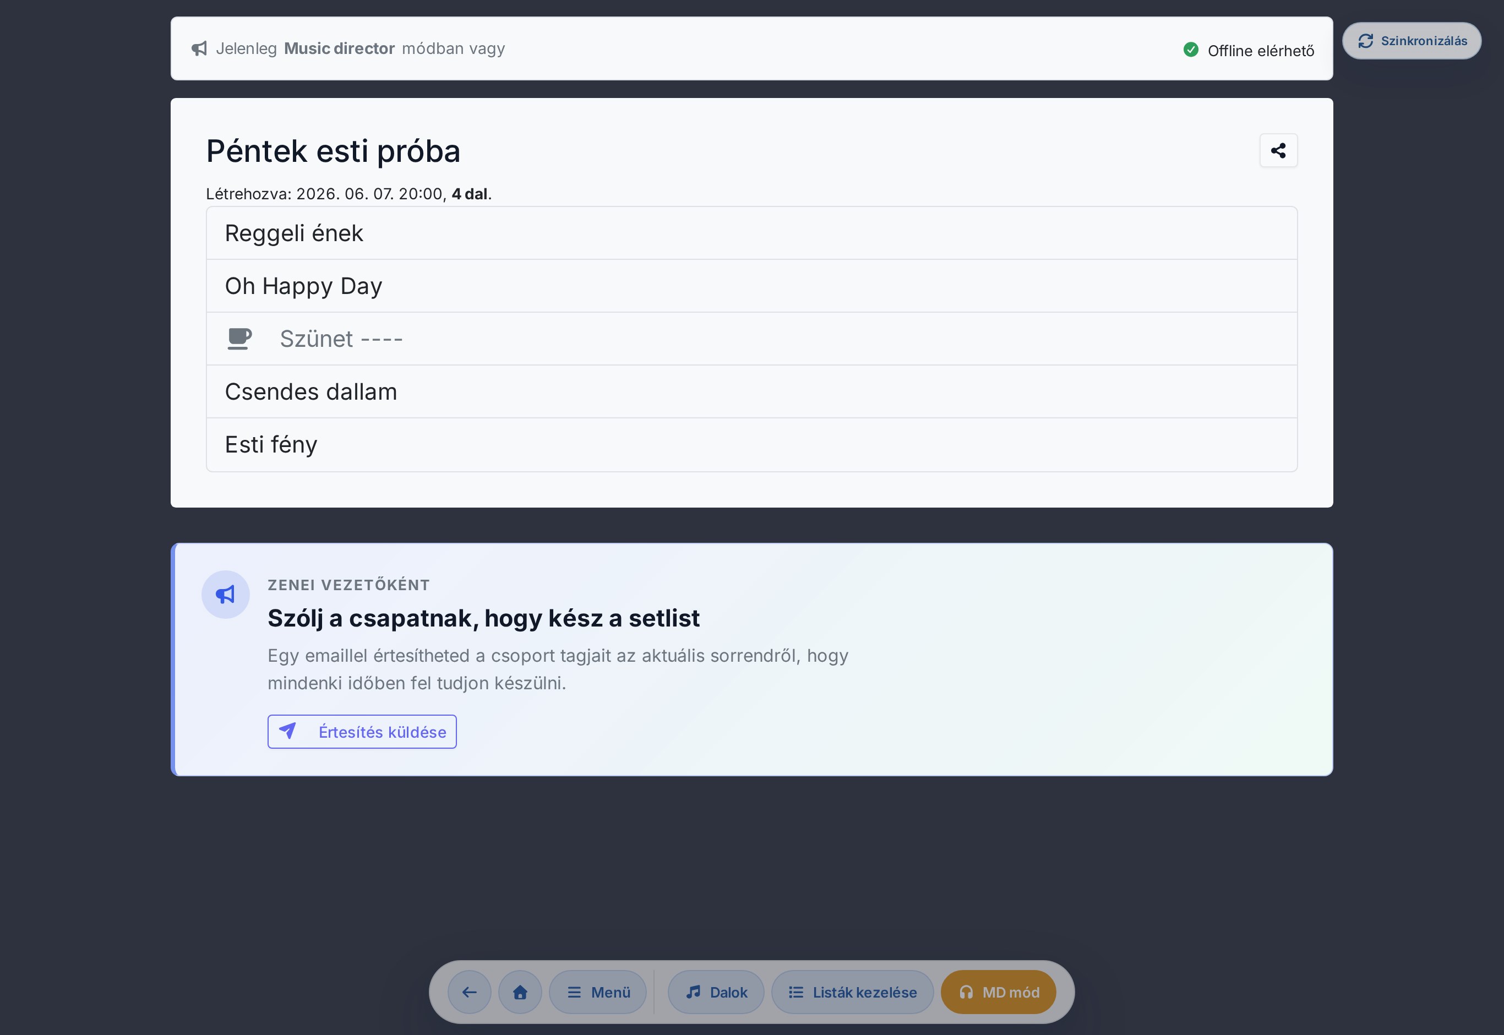This screenshot has height=1035, width=1504.
Task: Click the megaphone icon in the mode banner
Action: click(199, 48)
